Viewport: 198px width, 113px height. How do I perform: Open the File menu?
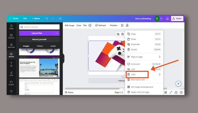point(25,19)
